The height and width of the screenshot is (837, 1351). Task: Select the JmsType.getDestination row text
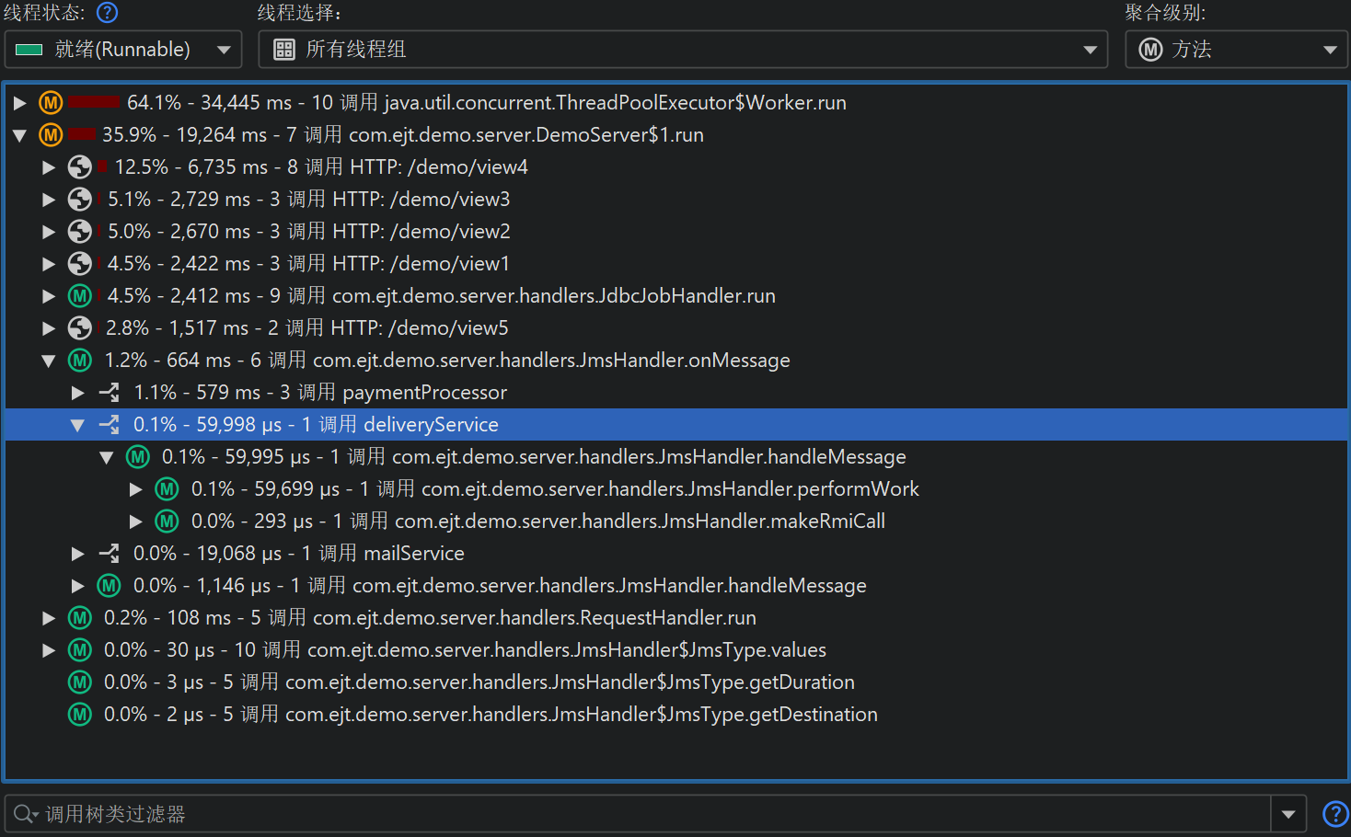point(491,715)
